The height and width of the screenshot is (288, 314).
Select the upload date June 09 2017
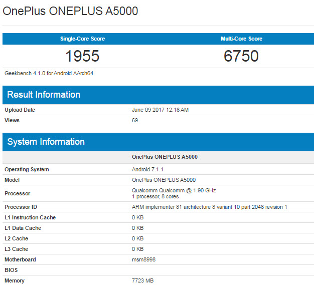[160, 110]
